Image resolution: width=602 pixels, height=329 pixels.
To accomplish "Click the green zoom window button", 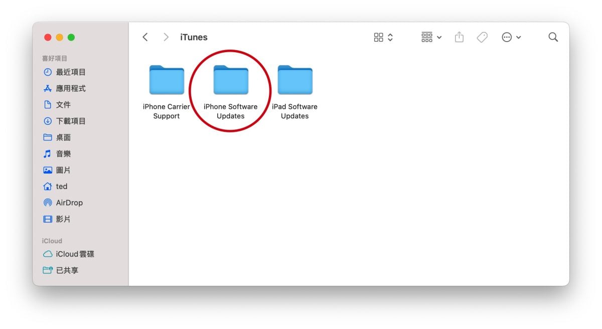I will tap(71, 37).
